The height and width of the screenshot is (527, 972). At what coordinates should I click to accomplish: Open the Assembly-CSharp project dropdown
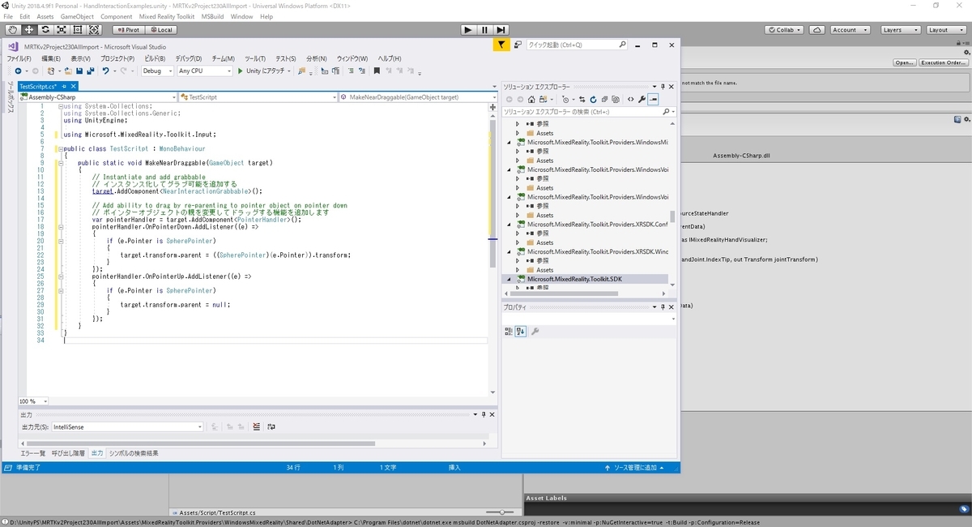[x=97, y=97]
